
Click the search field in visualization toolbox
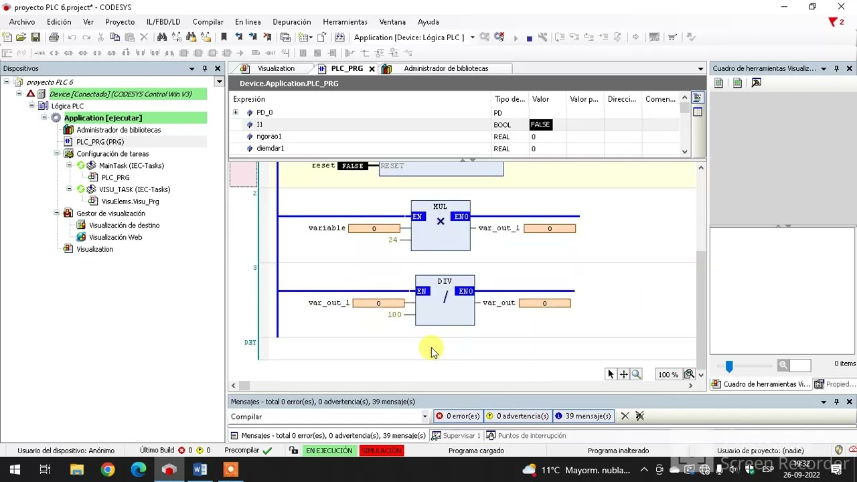(800, 365)
